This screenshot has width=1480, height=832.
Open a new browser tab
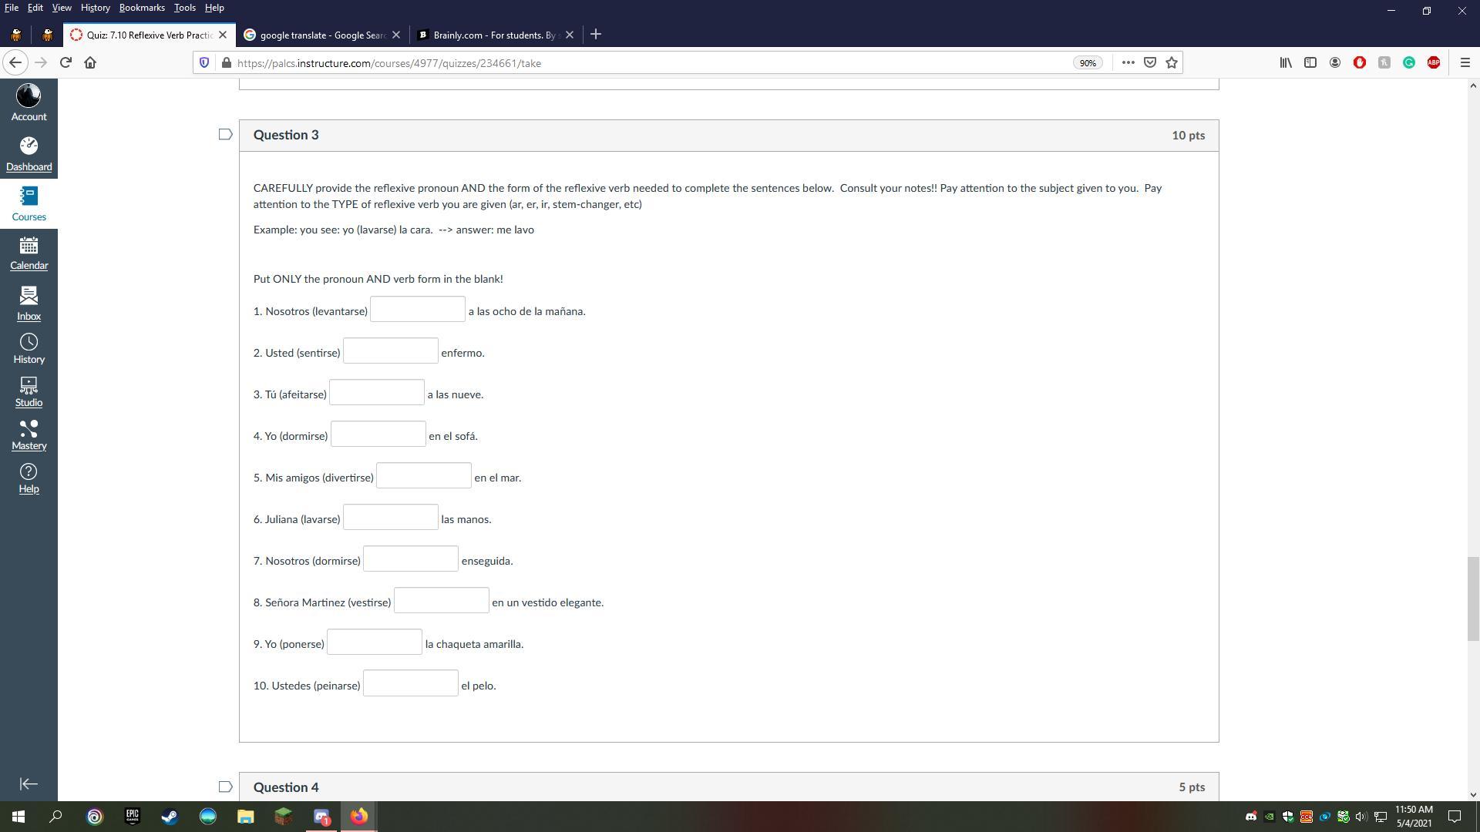tap(595, 35)
